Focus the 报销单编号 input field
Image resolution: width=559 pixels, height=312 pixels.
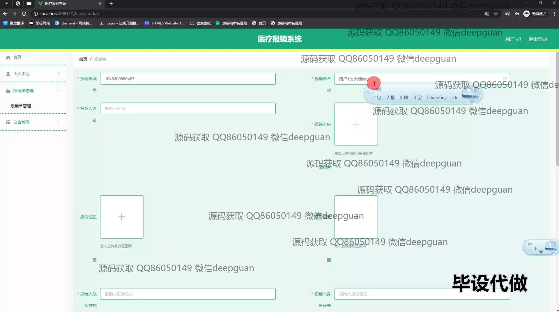(x=188, y=79)
